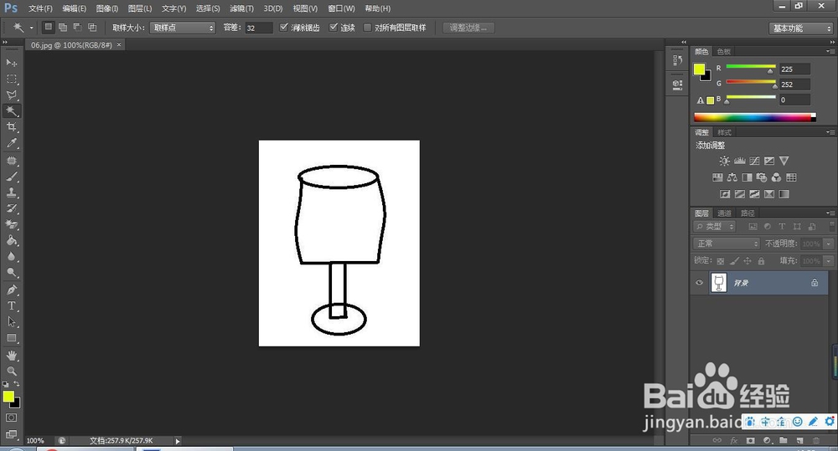Toggle lock transparent pixels in Layers panel
This screenshot has height=451, width=838.
click(x=721, y=261)
